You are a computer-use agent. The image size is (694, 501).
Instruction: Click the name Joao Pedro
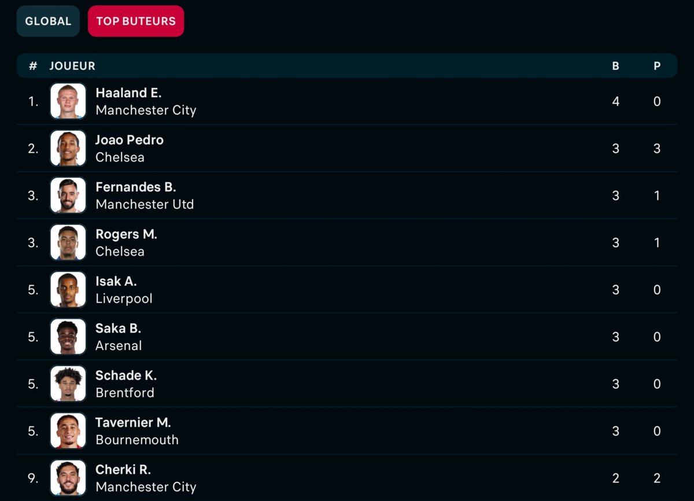[130, 140]
